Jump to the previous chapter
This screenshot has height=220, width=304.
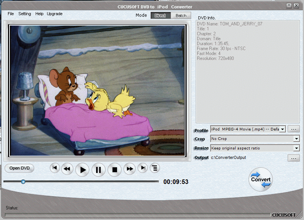55,168
